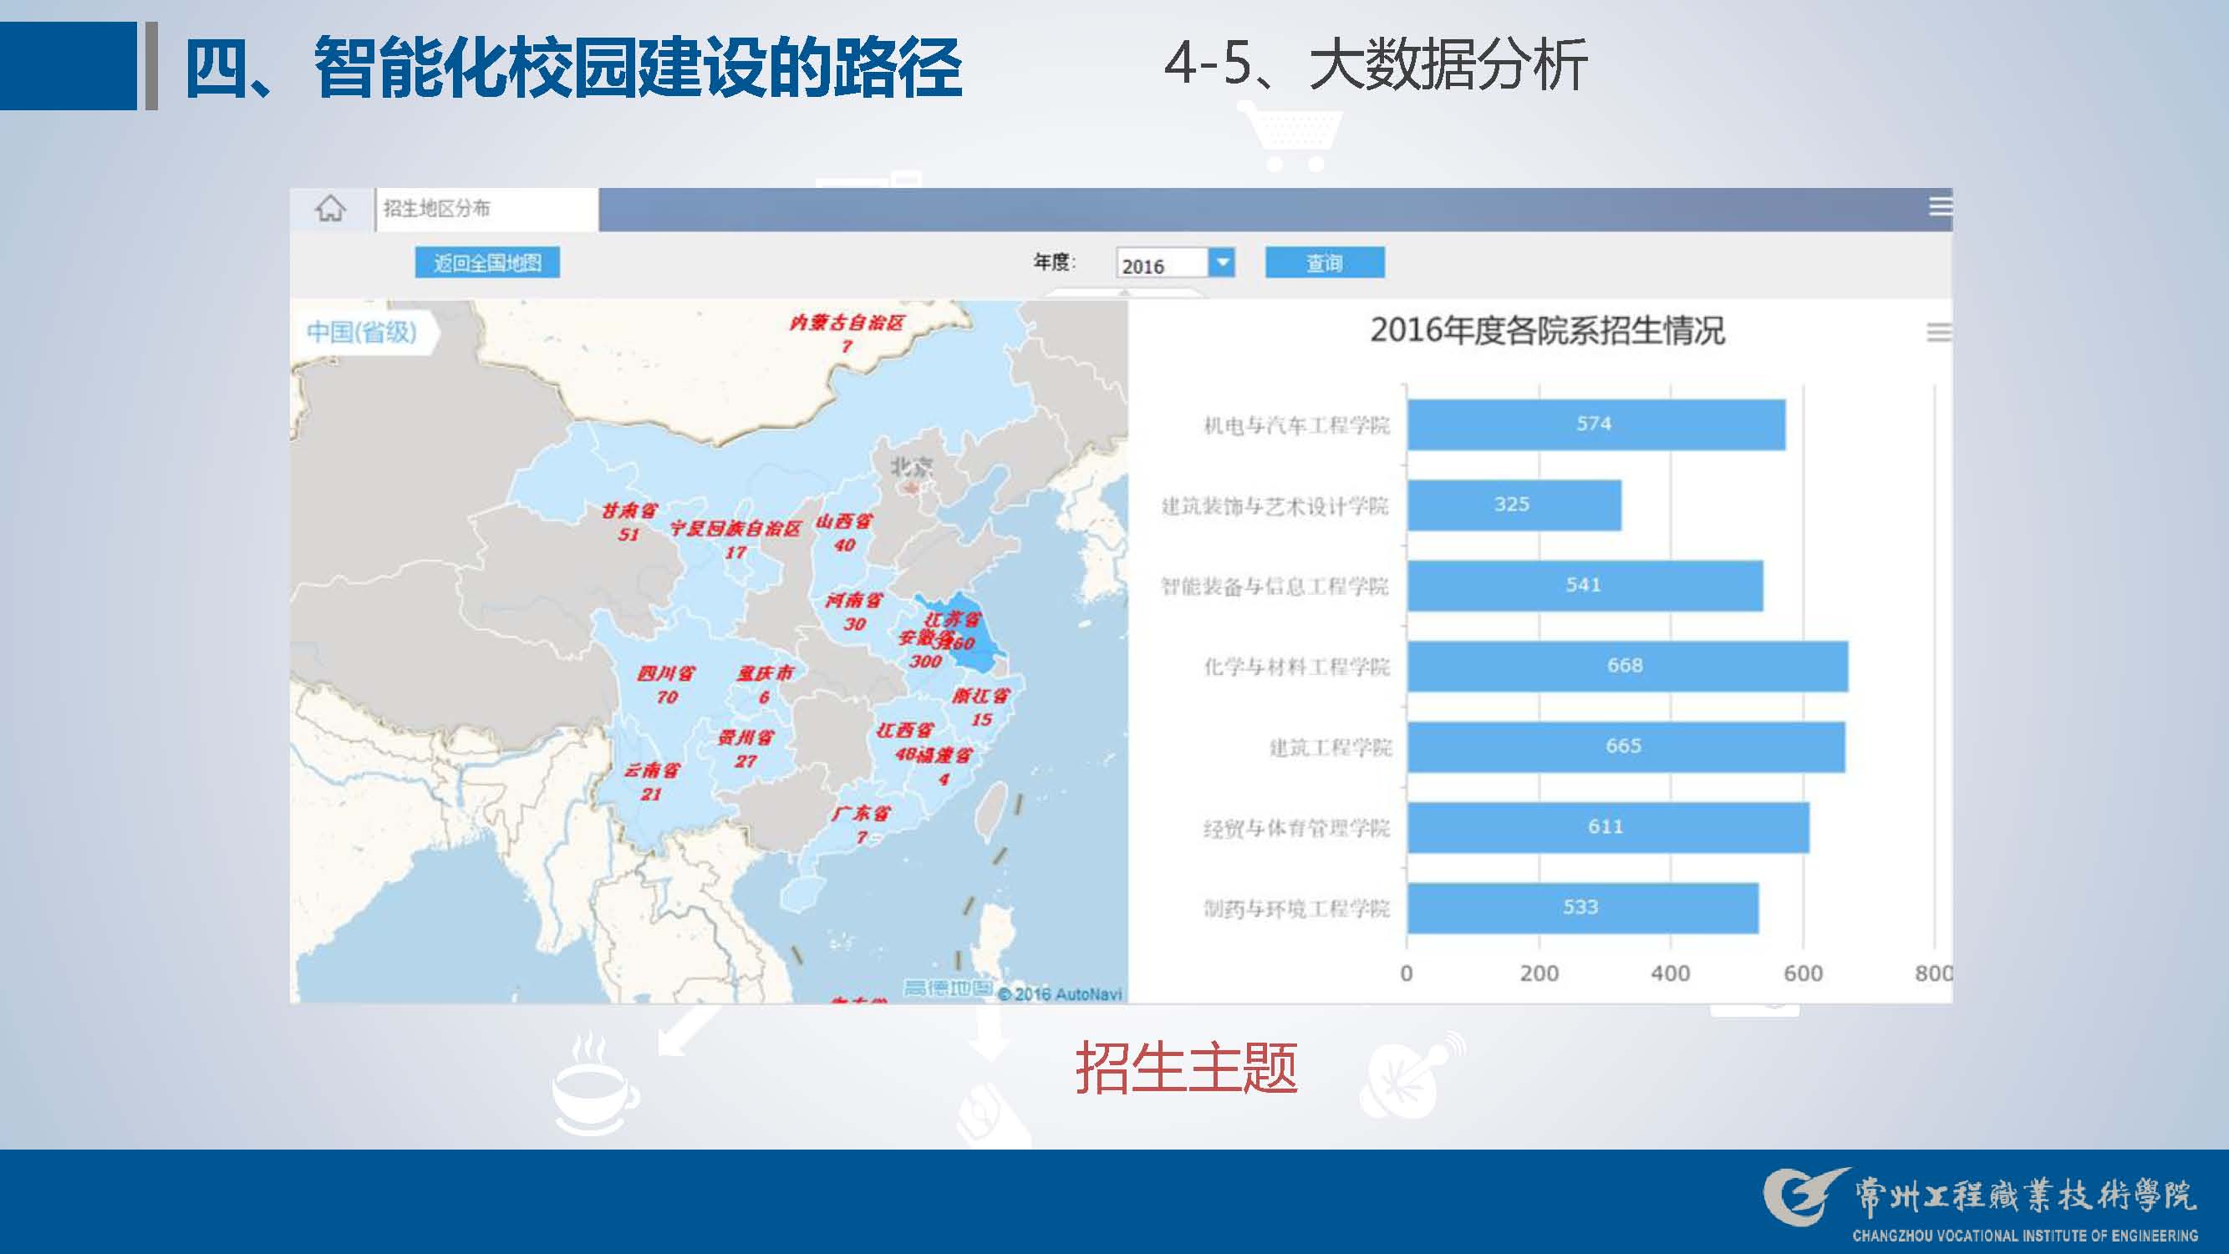The image size is (2229, 1254).
Task: Click 四川省 label on the map
Action: [665, 673]
